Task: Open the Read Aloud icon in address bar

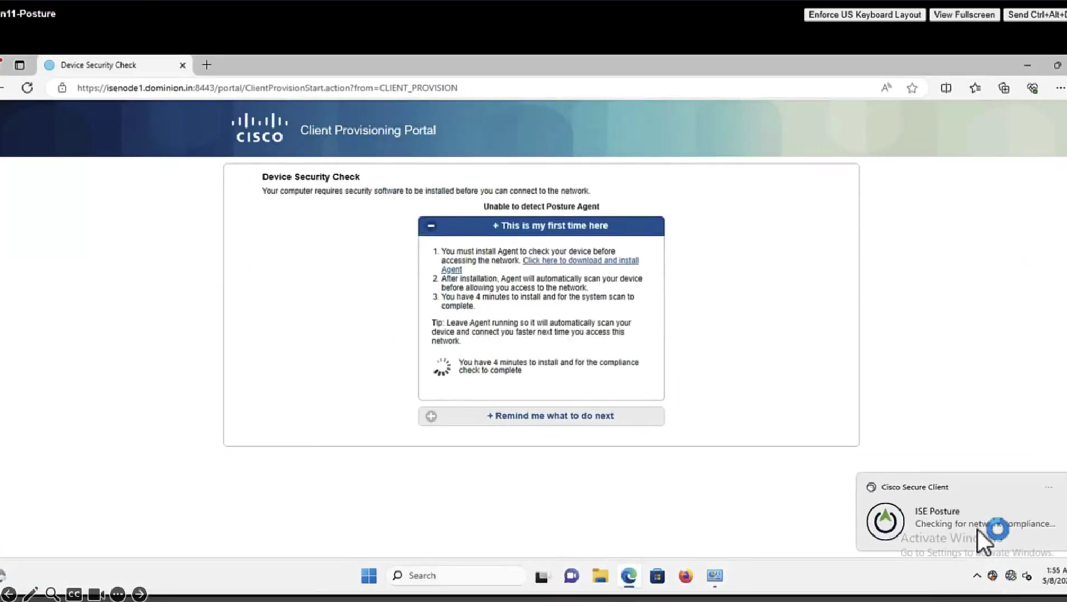Action: tap(886, 88)
